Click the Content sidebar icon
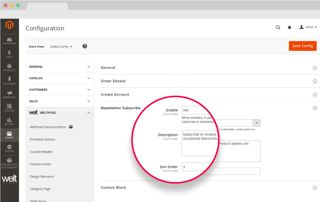 (9, 108)
